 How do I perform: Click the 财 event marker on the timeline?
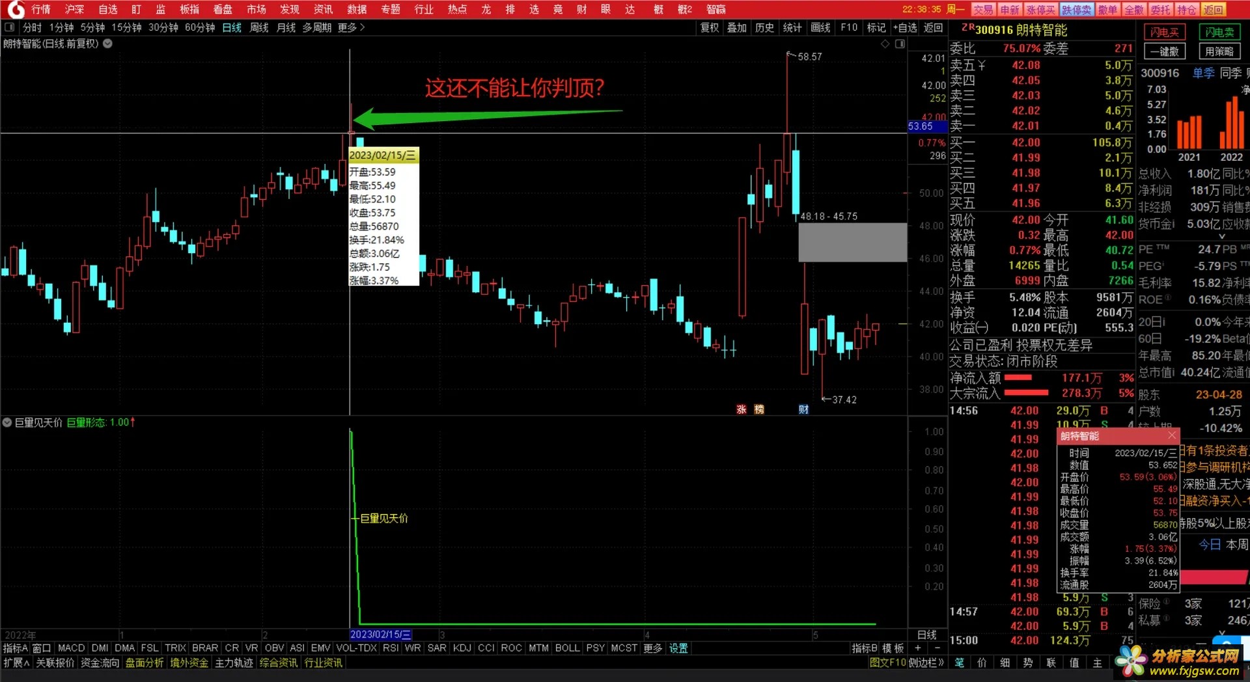803,409
